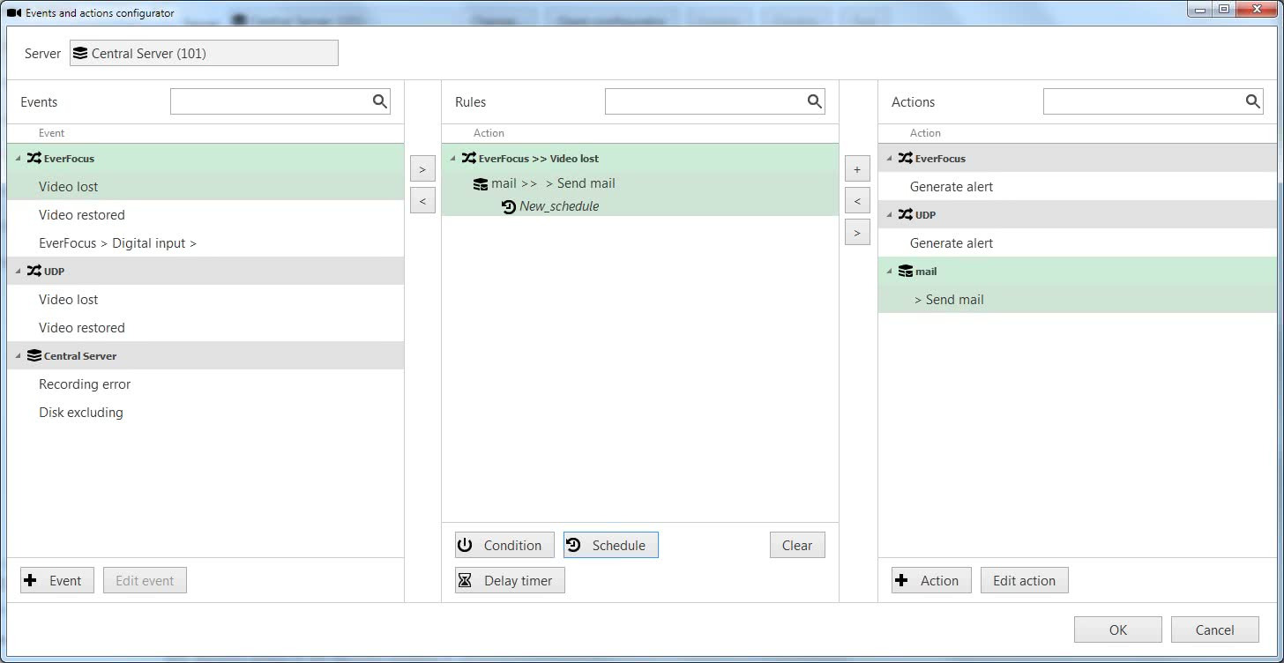Screen dimensions: 1284x663
Task: Click the left arrow button beside Events panel
Action: (422, 200)
